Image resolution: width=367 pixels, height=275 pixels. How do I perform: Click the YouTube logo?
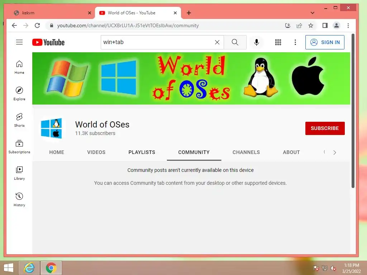pyautogui.click(x=48, y=42)
